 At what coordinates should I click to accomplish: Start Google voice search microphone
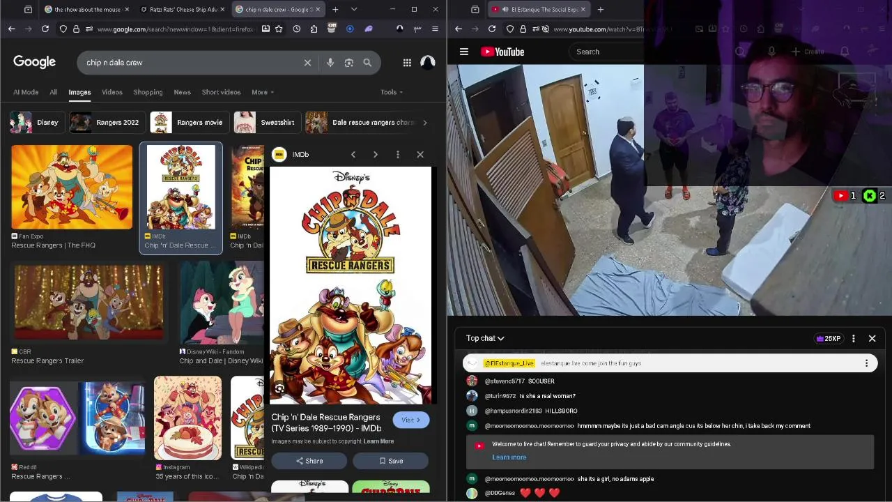(x=330, y=63)
